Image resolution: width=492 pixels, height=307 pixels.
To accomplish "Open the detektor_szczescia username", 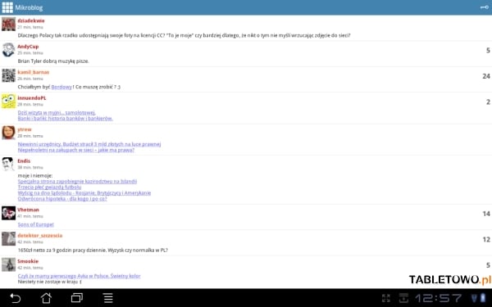I will click(x=40, y=235).
